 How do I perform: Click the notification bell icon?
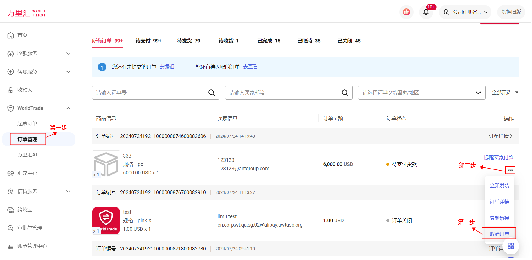(x=427, y=12)
